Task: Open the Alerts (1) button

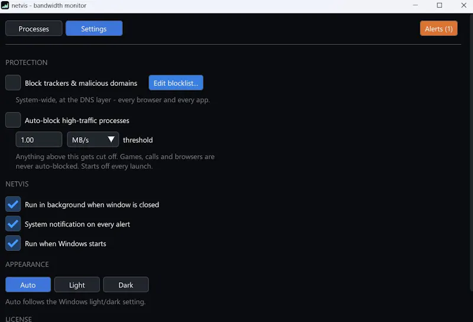Action: coord(439,28)
